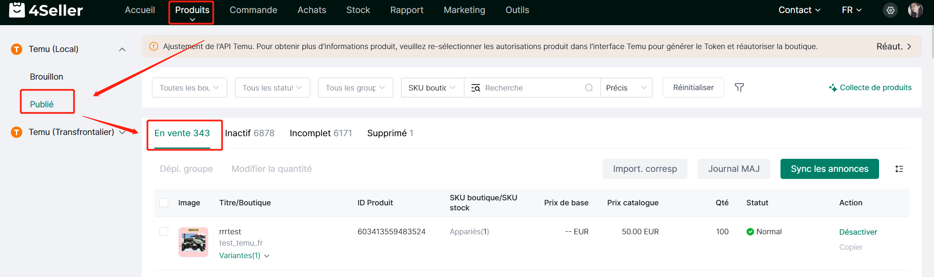This screenshot has height=277, width=934.
Task: Open the Contact dropdown
Action: (799, 10)
